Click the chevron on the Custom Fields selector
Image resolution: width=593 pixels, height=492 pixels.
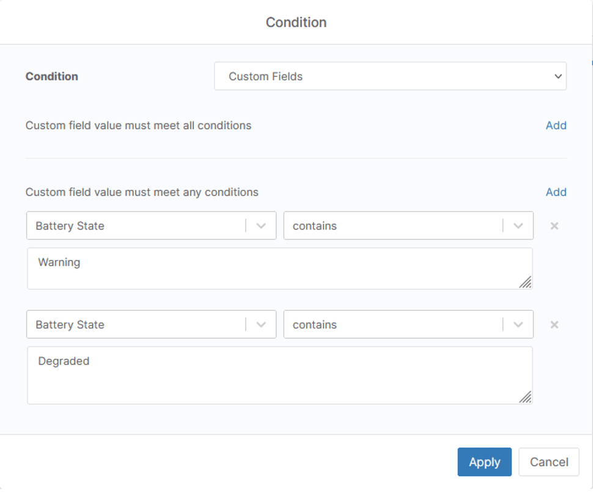point(558,76)
